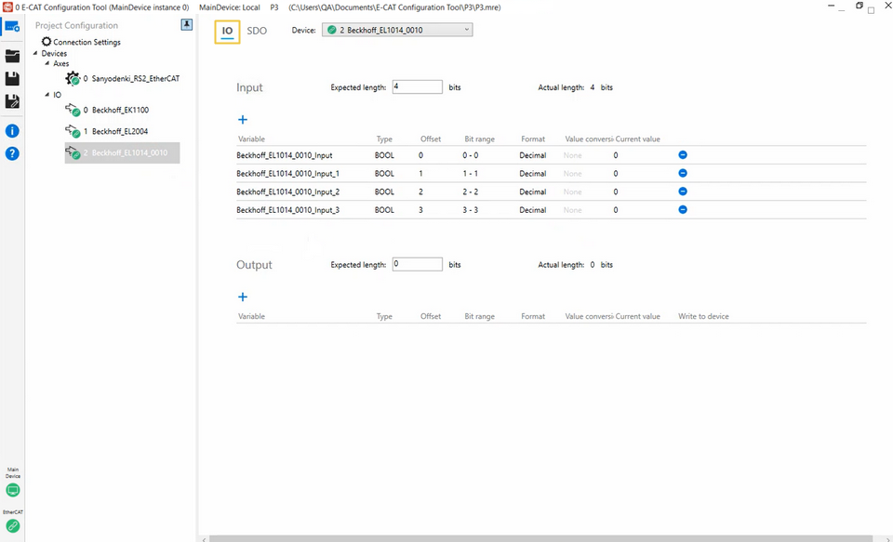
Task: Remove the Beckhoff_EL1014_0010_Input_1 variable row
Action: coord(682,173)
